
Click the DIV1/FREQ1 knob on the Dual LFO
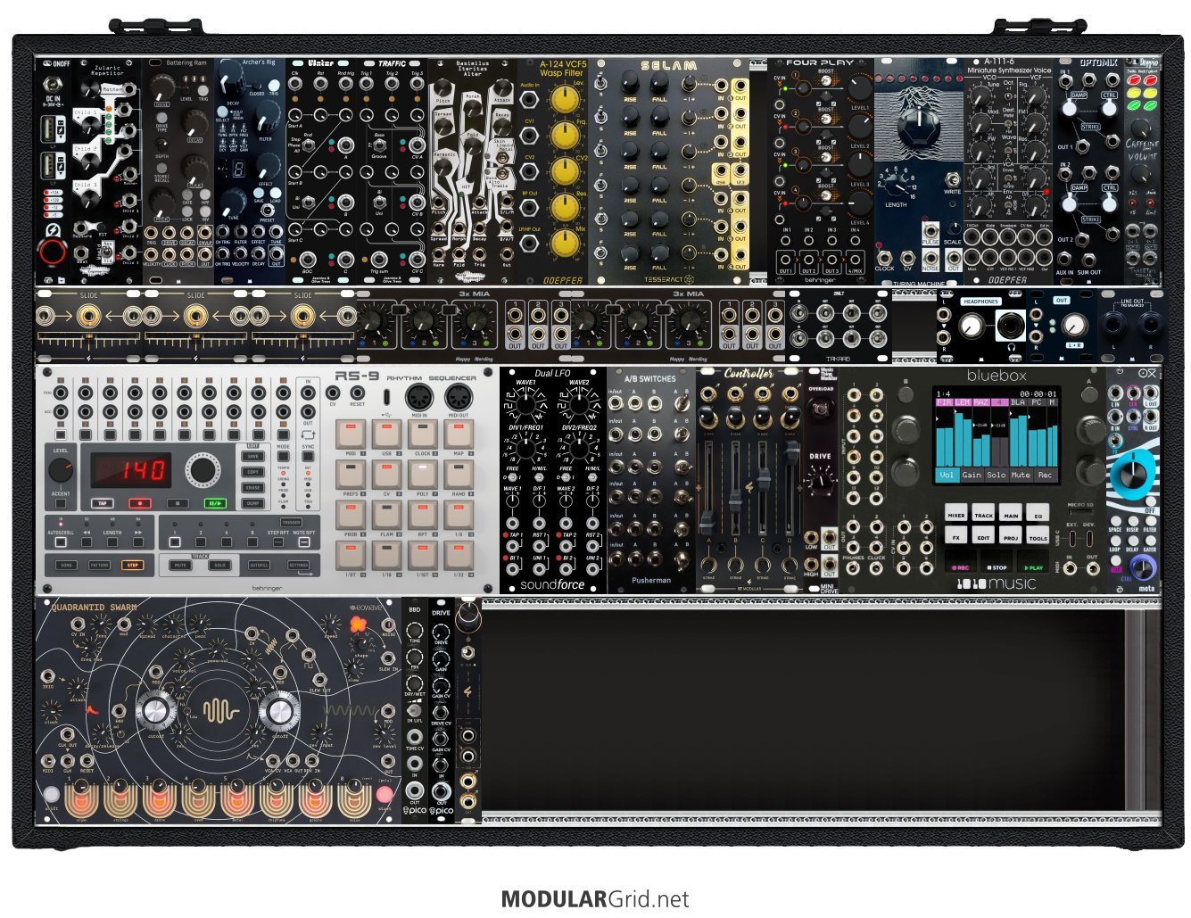click(525, 450)
